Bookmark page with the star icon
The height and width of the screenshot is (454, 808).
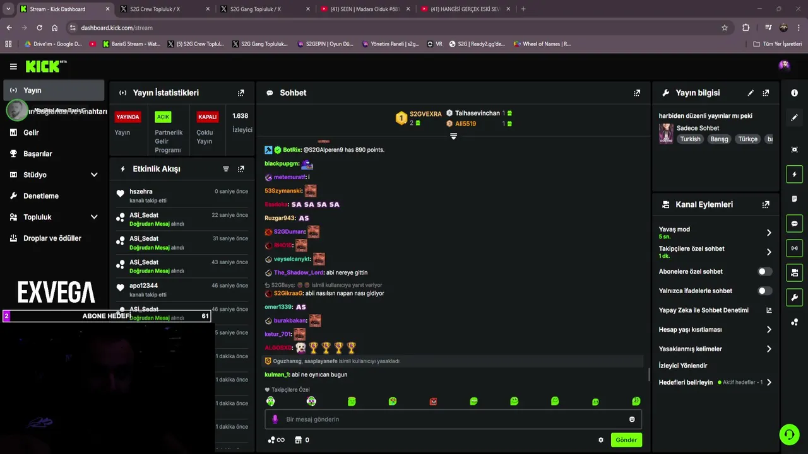725,28
